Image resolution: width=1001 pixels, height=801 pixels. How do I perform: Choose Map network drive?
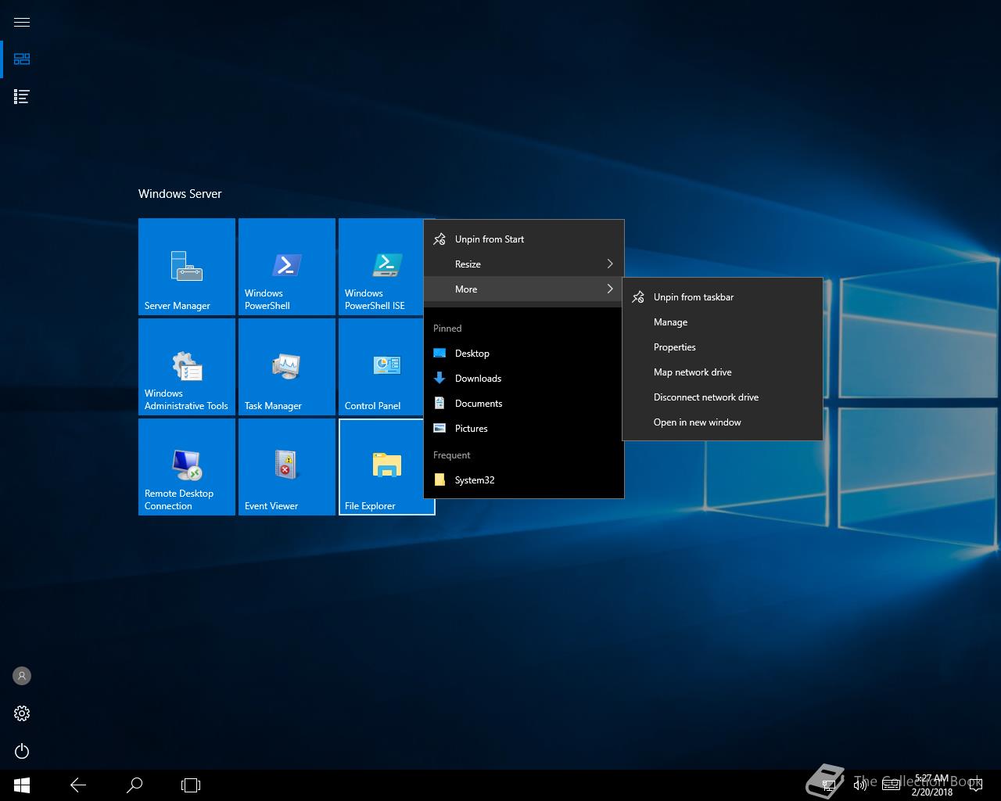[723, 372]
